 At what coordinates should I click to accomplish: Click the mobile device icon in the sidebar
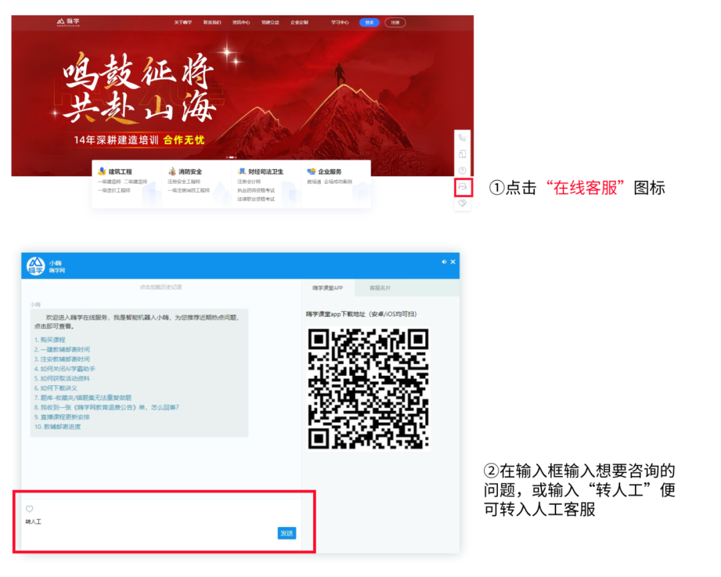pyautogui.click(x=463, y=154)
